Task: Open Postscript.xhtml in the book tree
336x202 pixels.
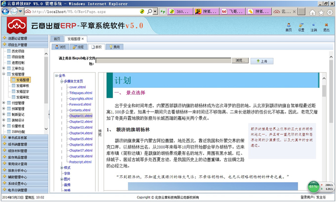Action: click(81, 162)
